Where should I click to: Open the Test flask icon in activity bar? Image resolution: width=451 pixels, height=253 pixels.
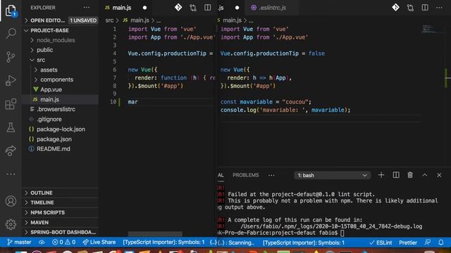[11, 127]
